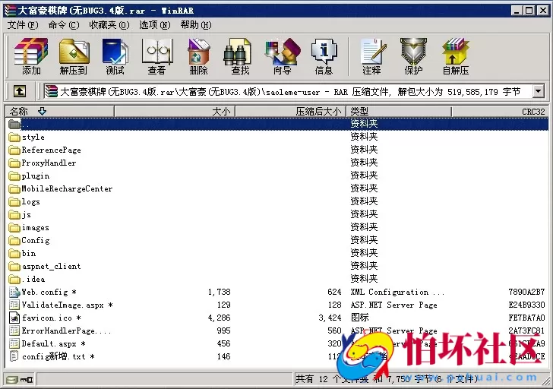Click the 信息 (Info) toolbar icon
553x389 pixels.
click(324, 56)
